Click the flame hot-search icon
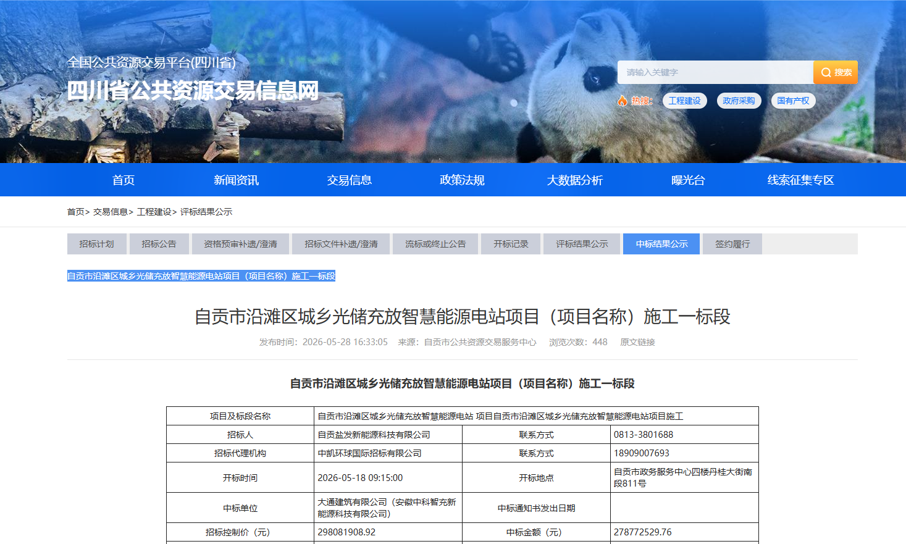This screenshot has height=544, width=906. [x=622, y=101]
